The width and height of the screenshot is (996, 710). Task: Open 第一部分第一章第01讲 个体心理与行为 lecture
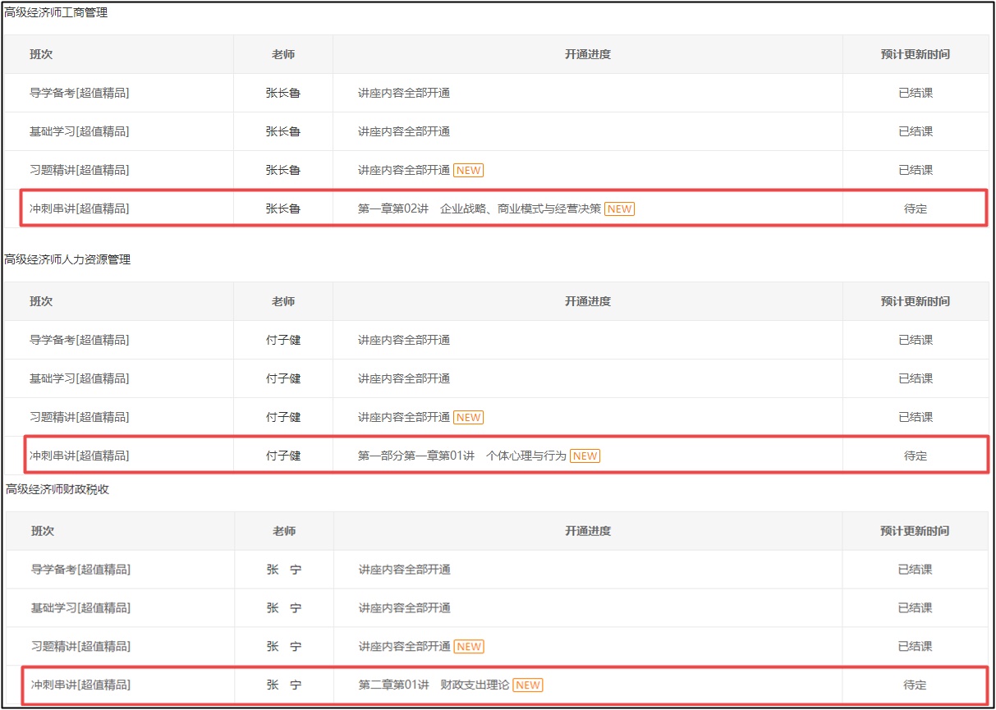pyautogui.click(x=462, y=456)
